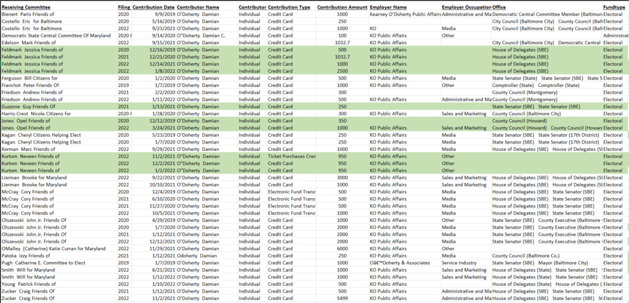Click the contribution amount 5499
629x303 pixels.
click(342, 298)
